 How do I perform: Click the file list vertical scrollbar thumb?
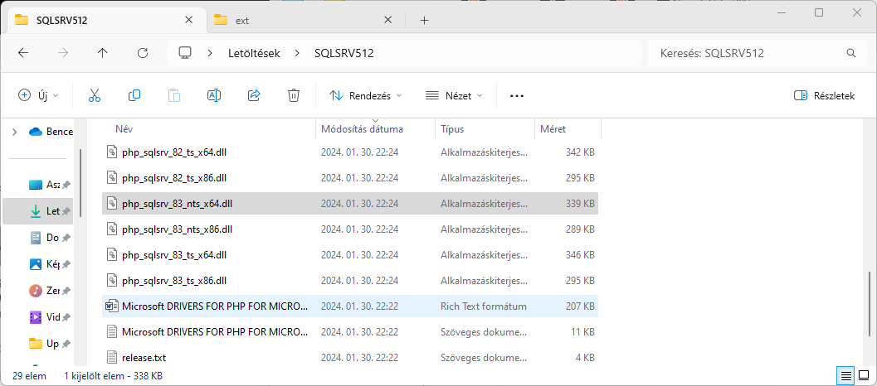point(869,305)
